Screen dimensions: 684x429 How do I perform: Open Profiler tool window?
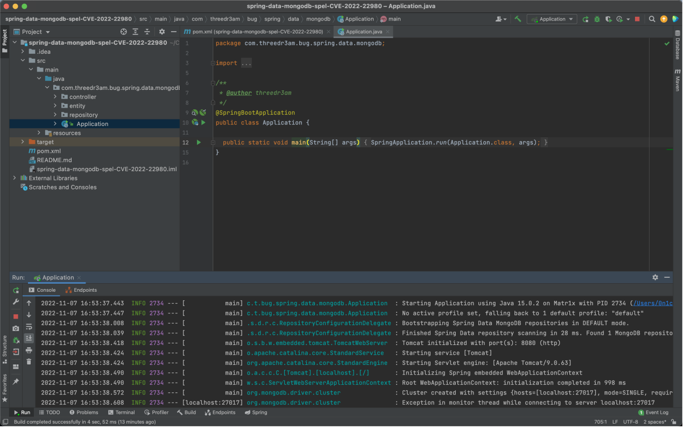coord(156,412)
